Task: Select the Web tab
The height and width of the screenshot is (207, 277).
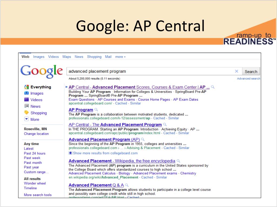Action: tap(25, 57)
